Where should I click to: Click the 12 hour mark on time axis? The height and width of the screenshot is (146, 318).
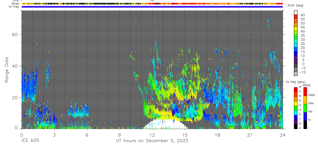point(152,135)
